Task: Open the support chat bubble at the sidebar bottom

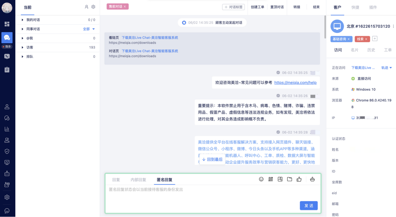Action: point(7,211)
